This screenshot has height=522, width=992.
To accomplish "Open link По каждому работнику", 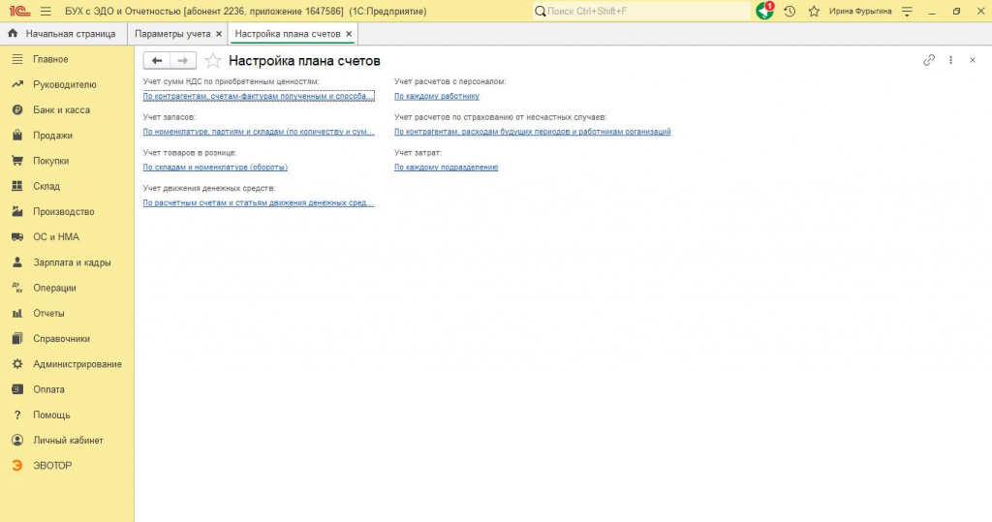I will [437, 96].
